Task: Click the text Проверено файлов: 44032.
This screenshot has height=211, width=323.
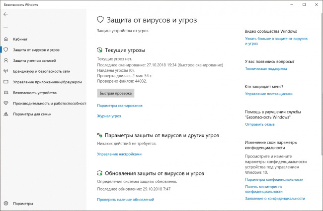Action: point(122,81)
